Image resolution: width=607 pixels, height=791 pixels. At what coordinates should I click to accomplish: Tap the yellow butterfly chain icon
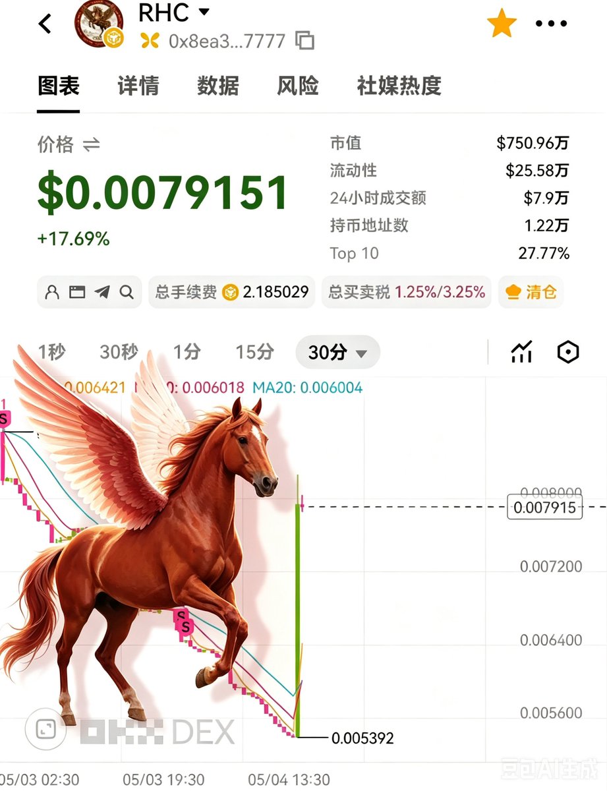point(150,41)
